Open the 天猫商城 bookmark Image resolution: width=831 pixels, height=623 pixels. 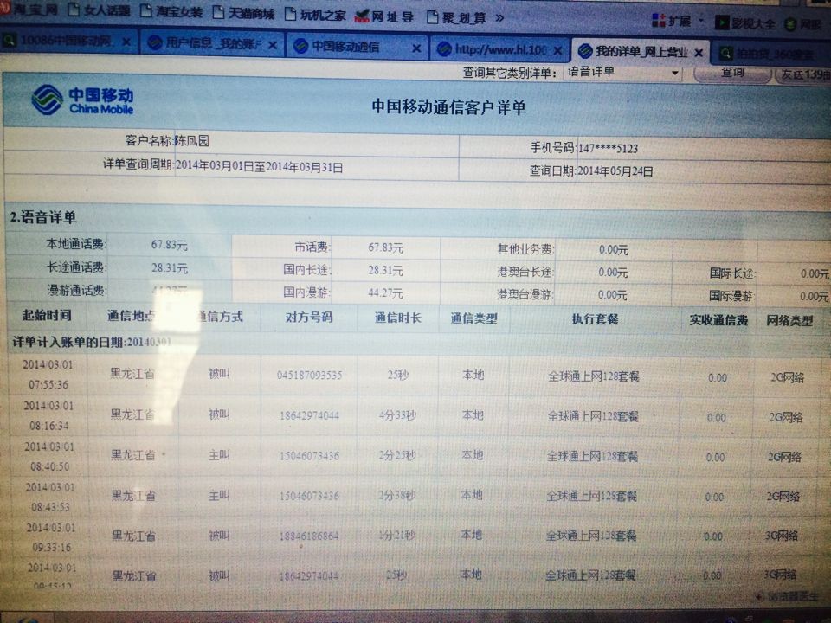tap(243, 13)
